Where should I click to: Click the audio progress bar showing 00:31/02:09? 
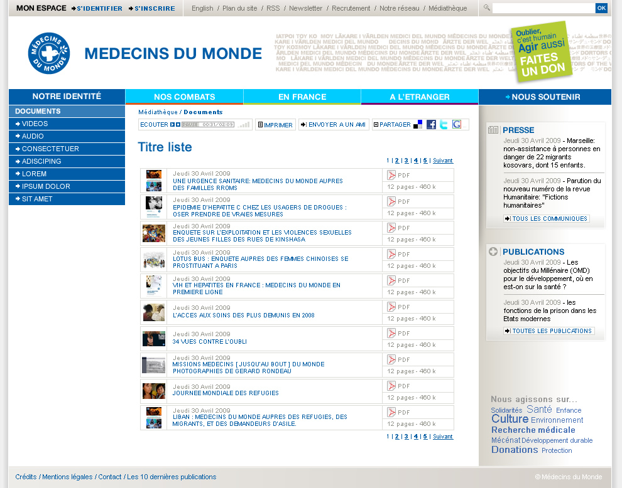pos(208,124)
